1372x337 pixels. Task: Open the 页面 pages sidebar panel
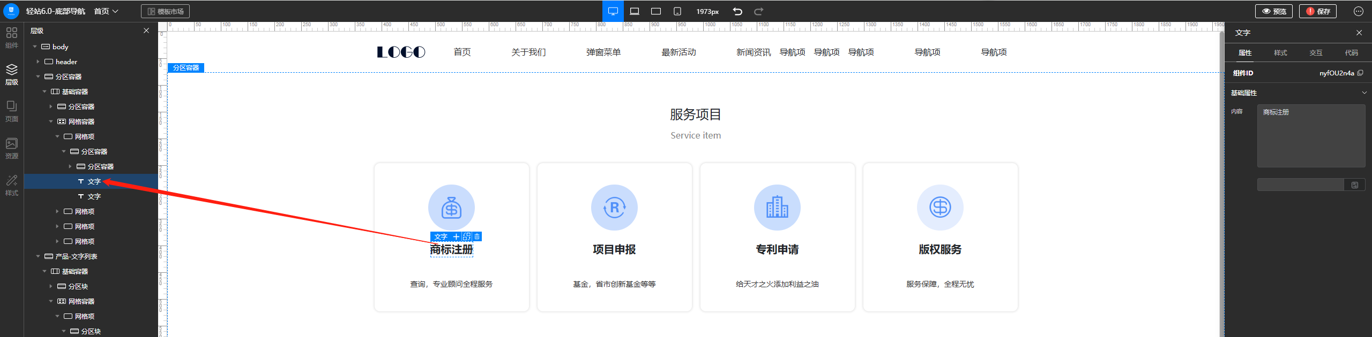tap(12, 111)
